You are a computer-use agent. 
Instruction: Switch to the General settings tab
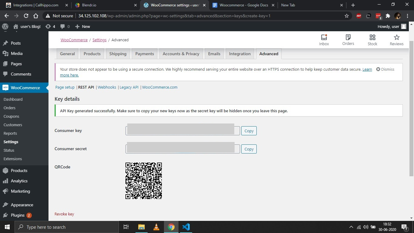pyautogui.click(x=67, y=54)
